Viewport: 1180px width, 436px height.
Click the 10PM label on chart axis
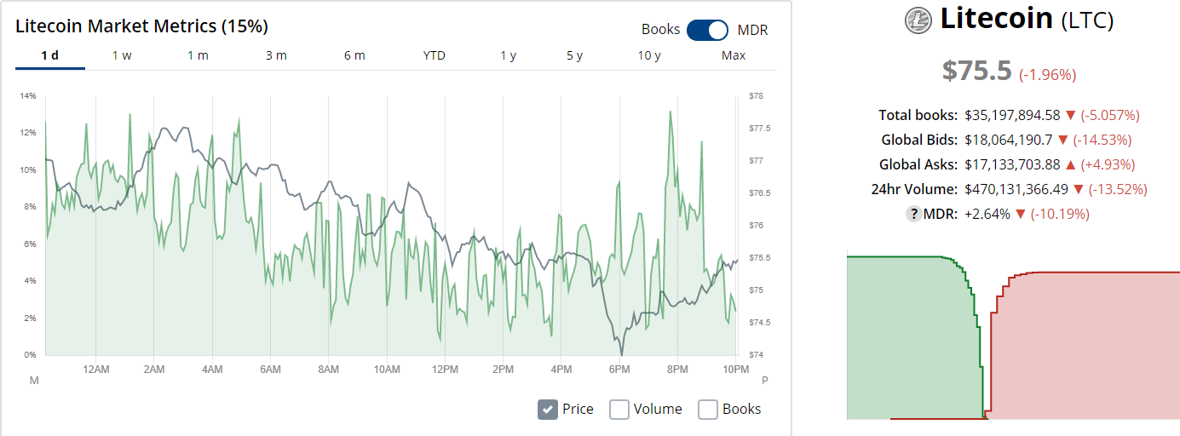(736, 369)
